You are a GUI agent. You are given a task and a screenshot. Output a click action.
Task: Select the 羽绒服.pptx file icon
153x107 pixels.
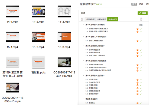pyautogui.click(x=38, y=62)
